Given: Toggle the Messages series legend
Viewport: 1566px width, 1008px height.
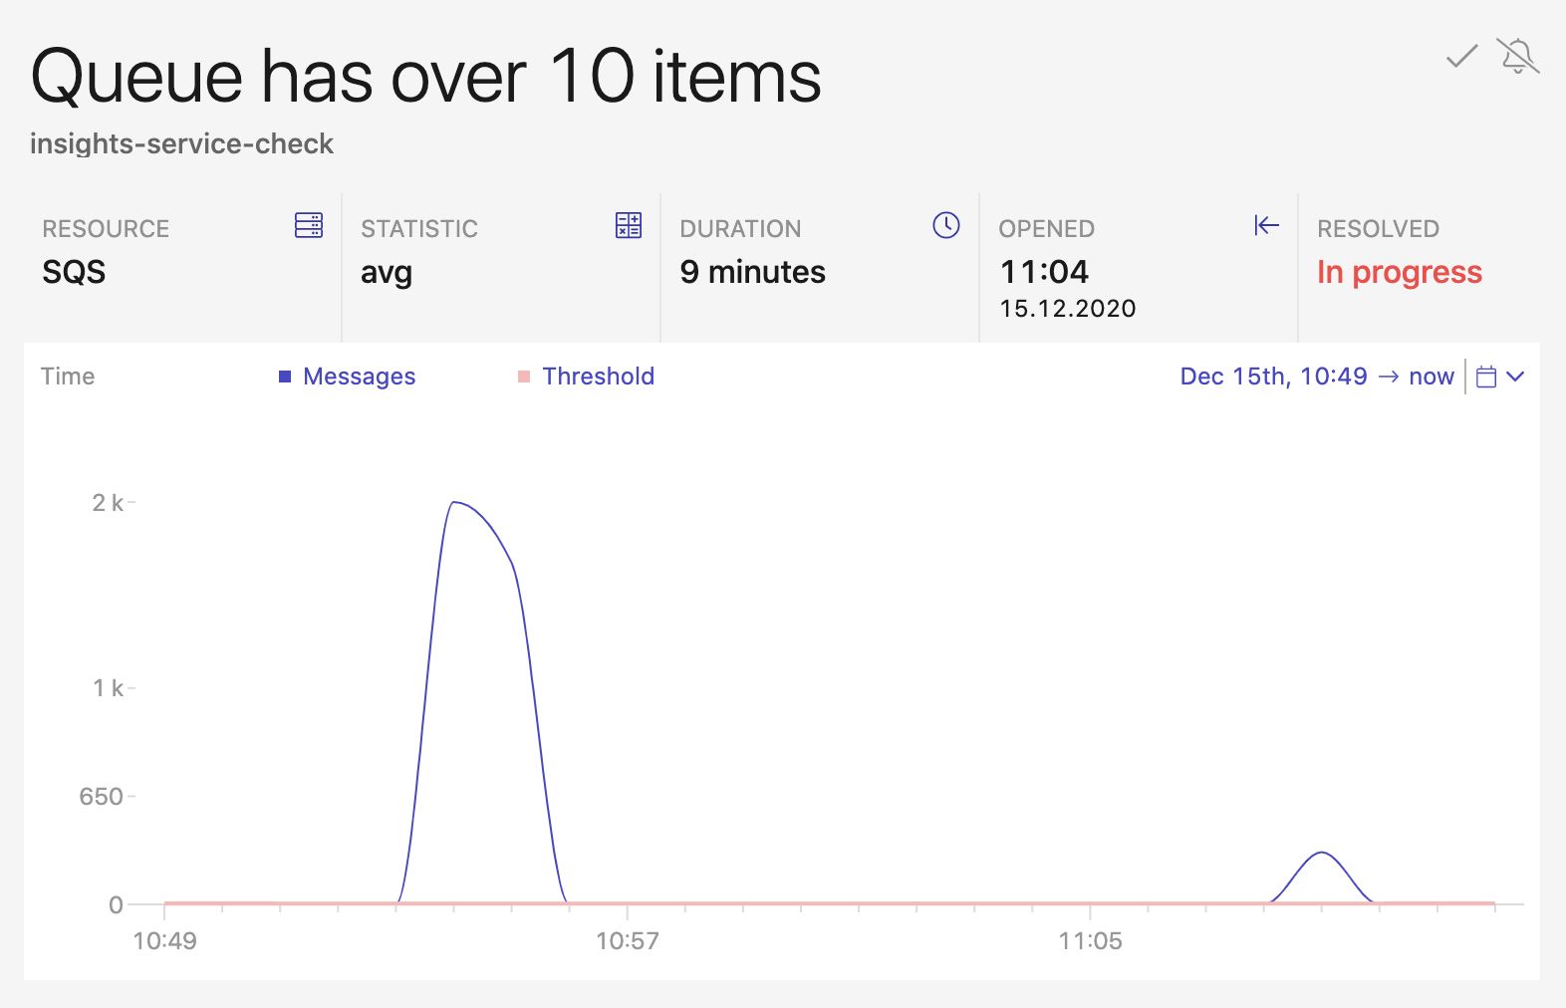Looking at the screenshot, I should point(359,377).
